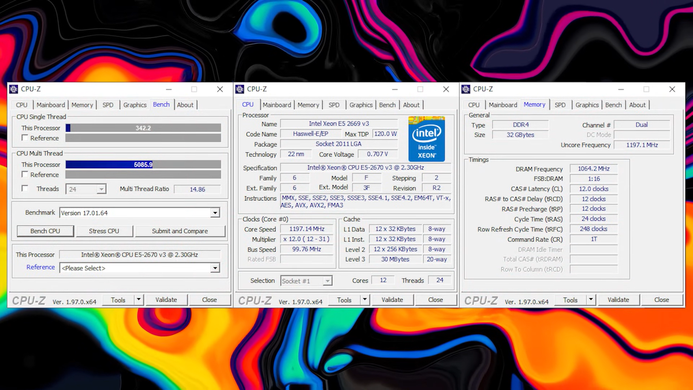Click the Submit and Compare button

(x=180, y=231)
